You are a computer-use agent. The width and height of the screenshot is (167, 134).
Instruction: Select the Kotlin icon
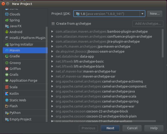tap(7, 94)
